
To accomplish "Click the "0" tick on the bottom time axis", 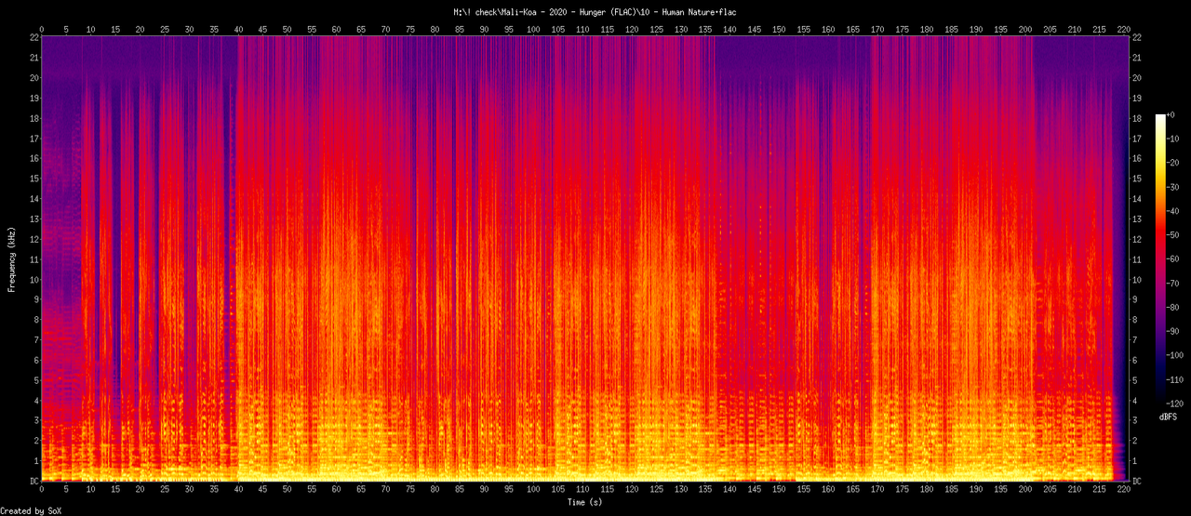I will 42,489.
